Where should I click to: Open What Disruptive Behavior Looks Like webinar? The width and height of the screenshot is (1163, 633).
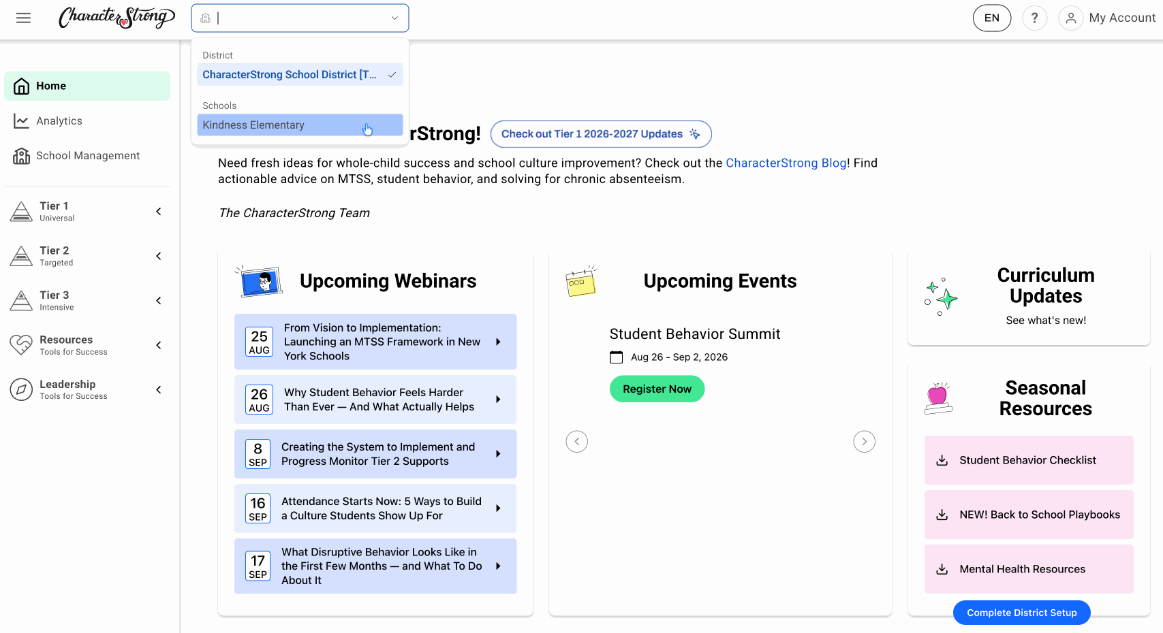tap(375, 566)
